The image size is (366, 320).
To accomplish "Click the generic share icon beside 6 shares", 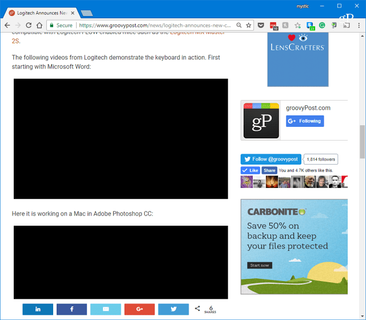I will 197,309.
